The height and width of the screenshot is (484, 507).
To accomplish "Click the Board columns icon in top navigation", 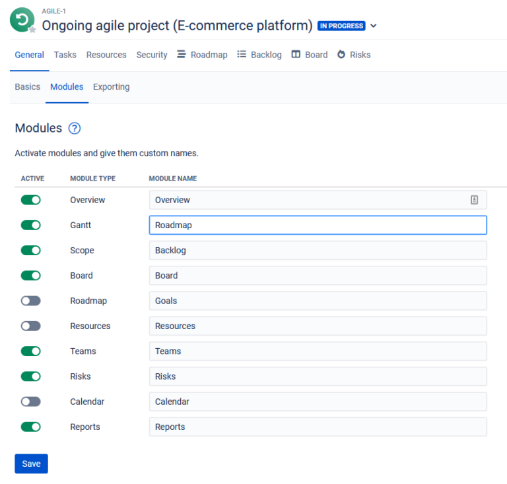I will [296, 54].
